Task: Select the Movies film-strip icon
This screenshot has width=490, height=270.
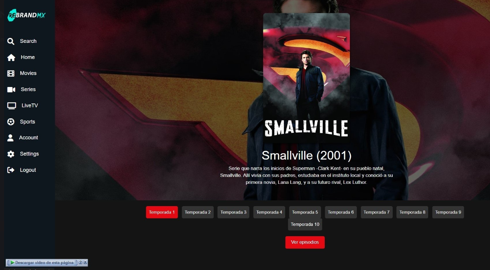Action: (11, 73)
